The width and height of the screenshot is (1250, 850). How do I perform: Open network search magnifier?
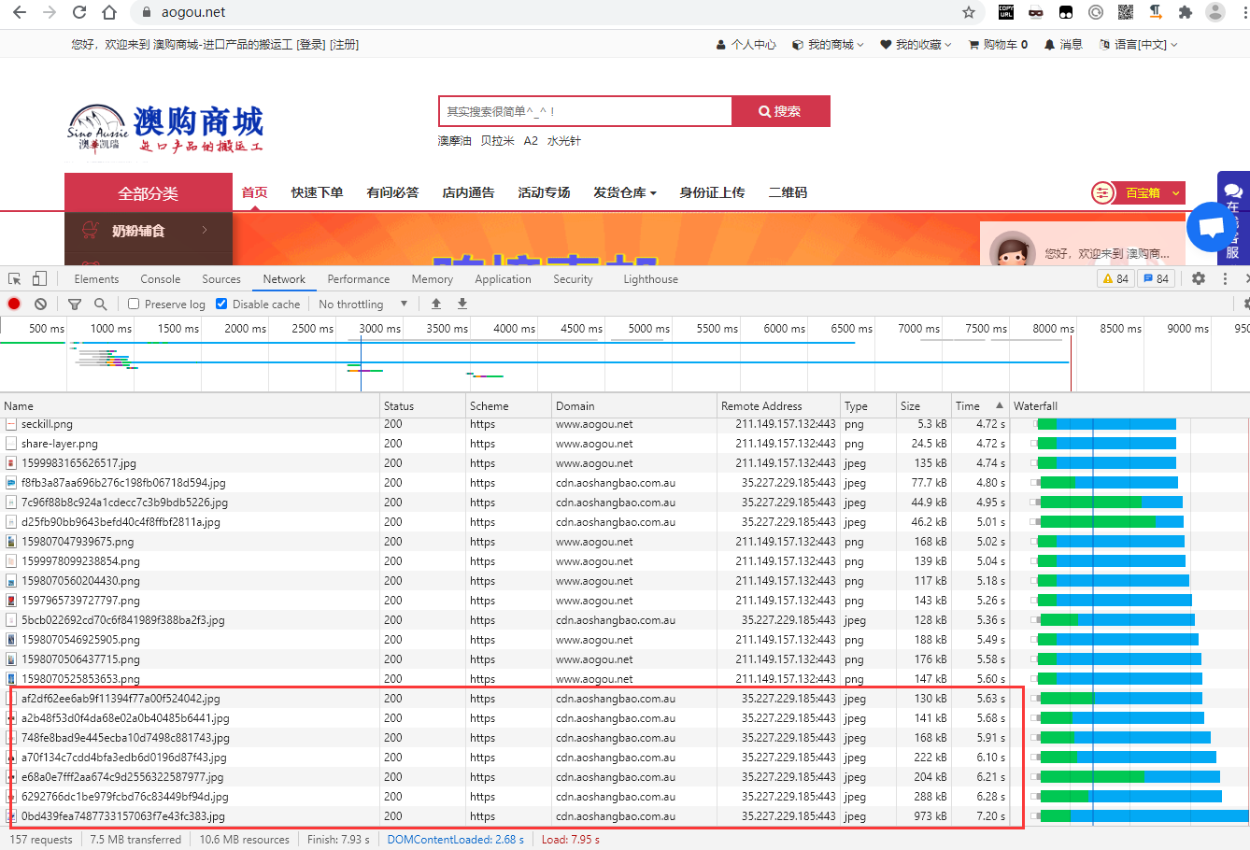tap(100, 304)
